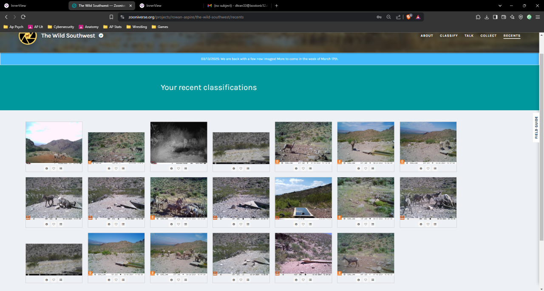Open the browser extensions puzzle icon
This screenshot has height=291, width=544.
tap(478, 17)
